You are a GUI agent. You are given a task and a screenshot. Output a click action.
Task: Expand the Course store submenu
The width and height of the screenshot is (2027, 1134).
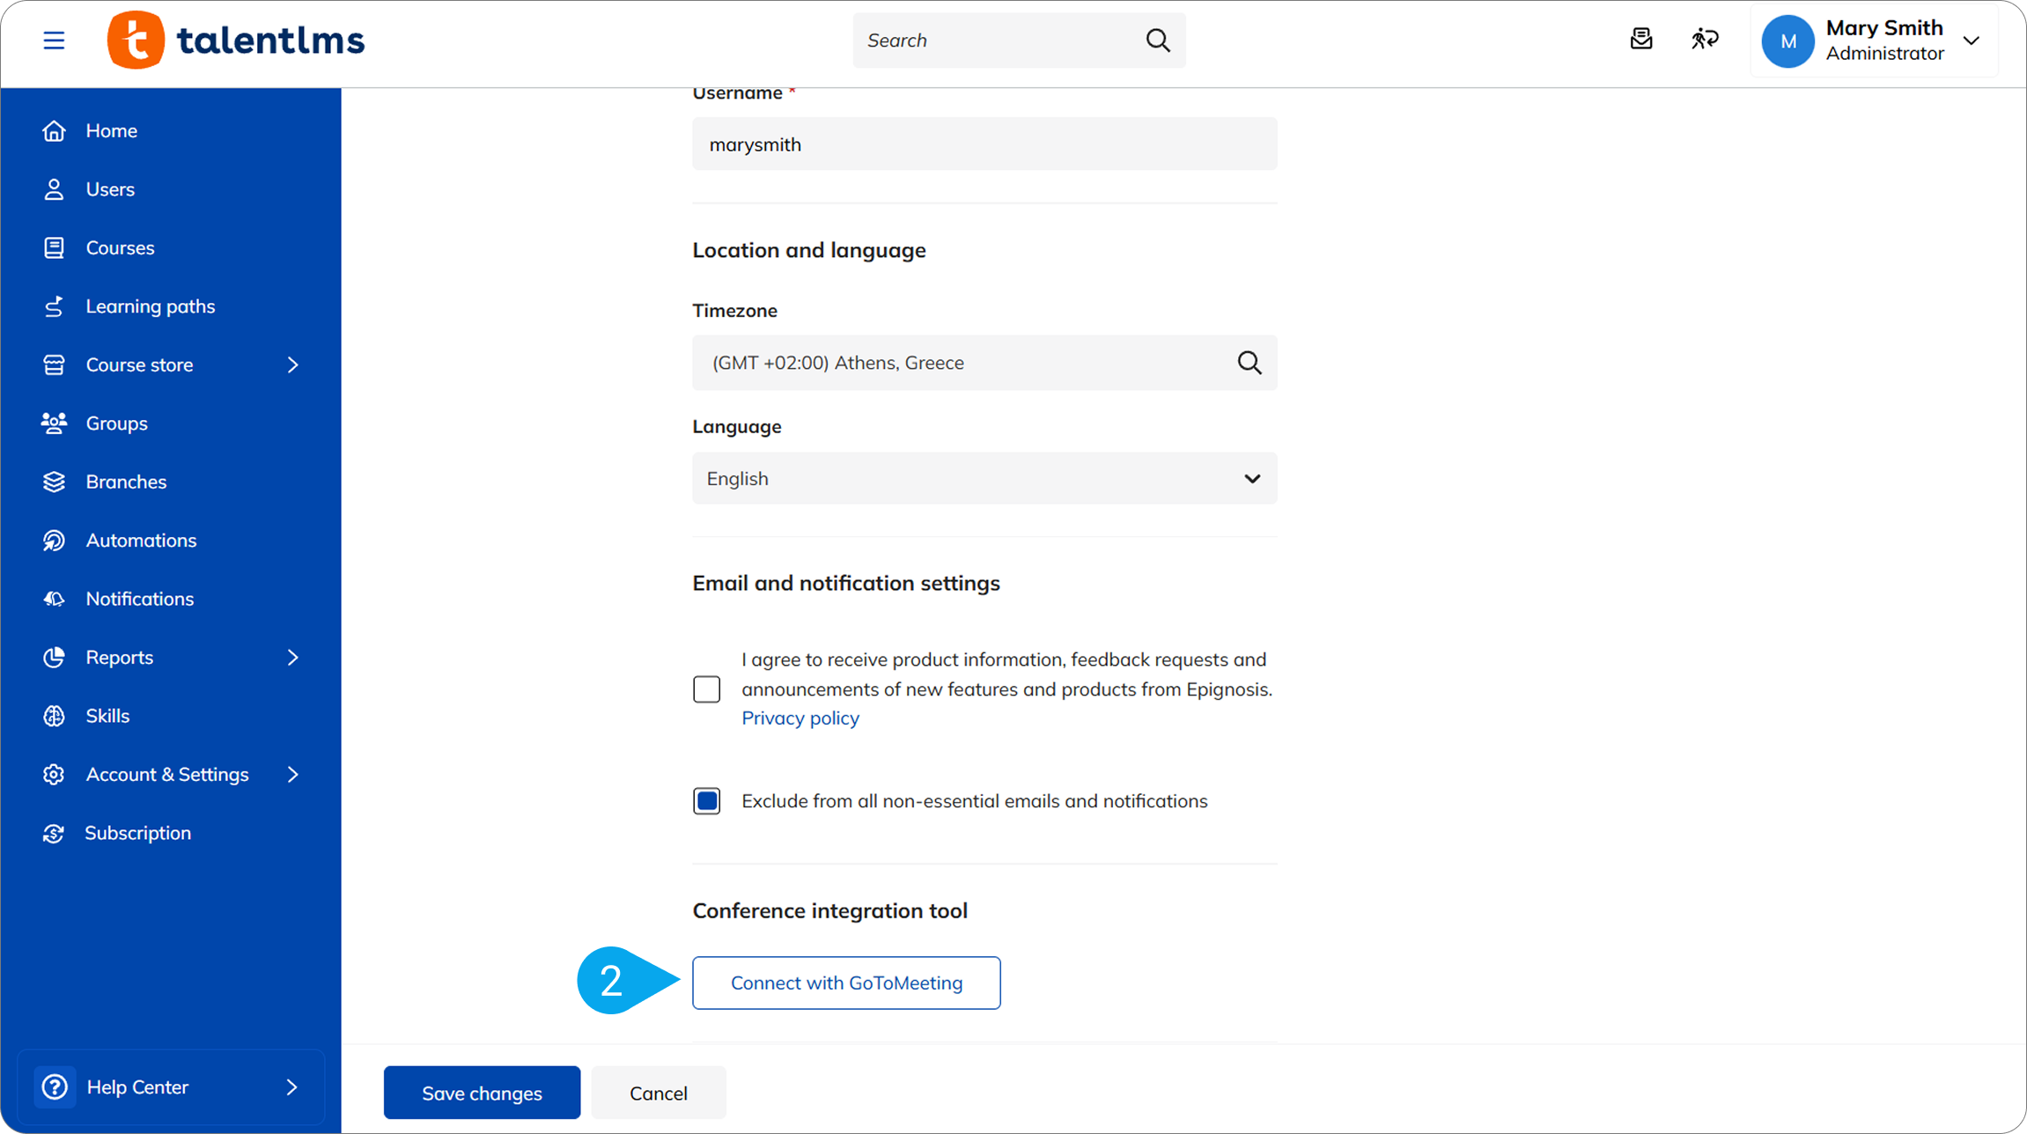coord(293,364)
